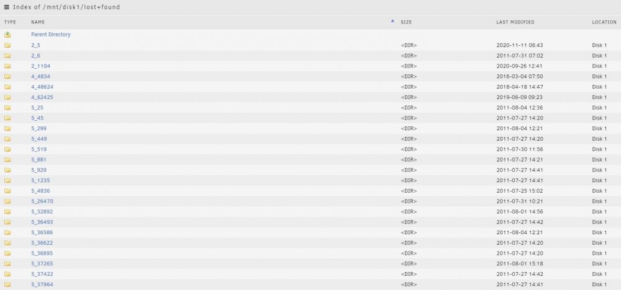Open the 5_36895 directory link
The width and height of the screenshot is (621, 290).
point(42,253)
